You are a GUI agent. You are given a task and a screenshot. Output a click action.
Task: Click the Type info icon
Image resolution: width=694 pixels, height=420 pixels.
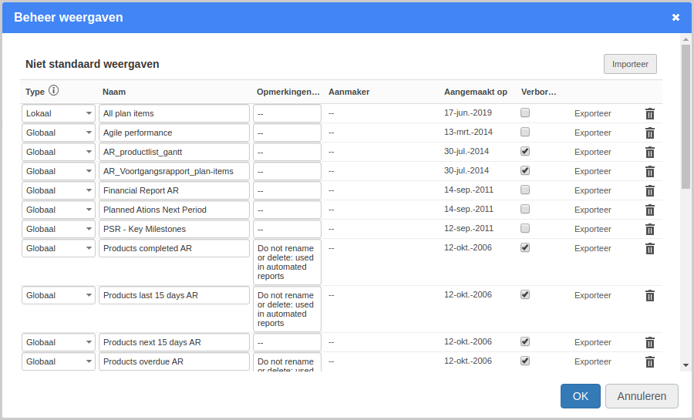pyautogui.click(x=53, y=91)
